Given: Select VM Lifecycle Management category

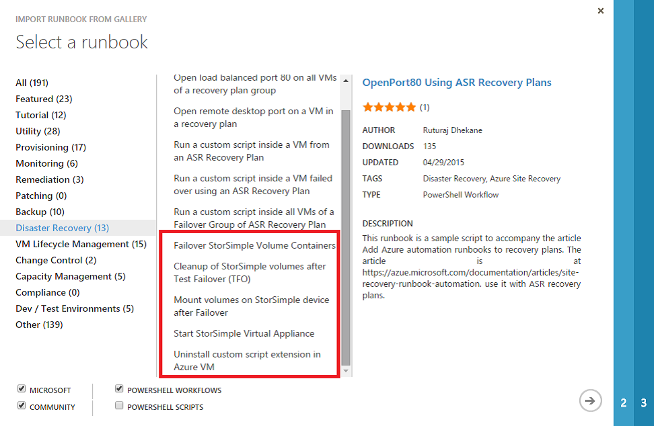Looking at the screenshot, I should tap(81, 244).
